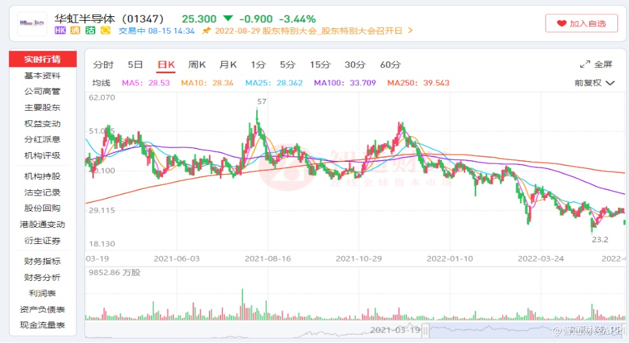Click the Hua Hong company logo thumbnail
This screenshot has height=343, width=629.
pyautogui.click(x=32, y=24)
